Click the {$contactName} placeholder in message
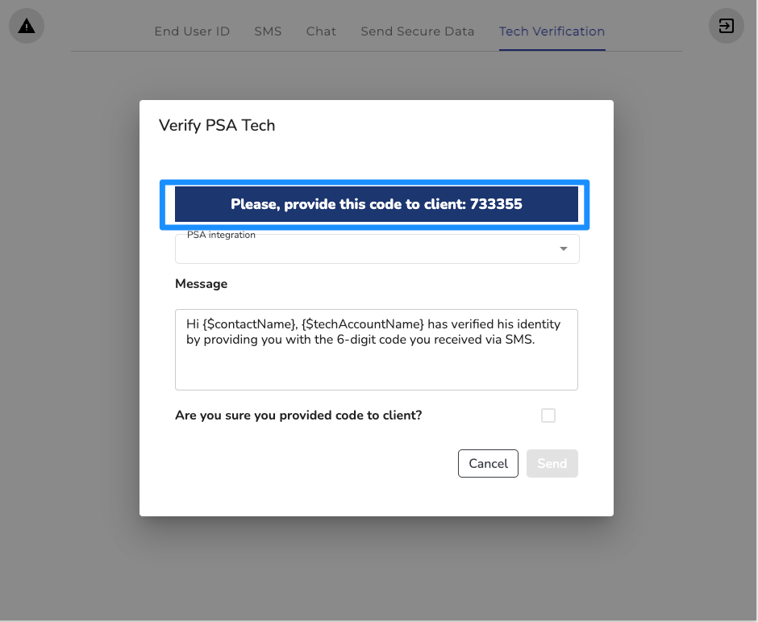The image size is (758, 622). point(248,324)
